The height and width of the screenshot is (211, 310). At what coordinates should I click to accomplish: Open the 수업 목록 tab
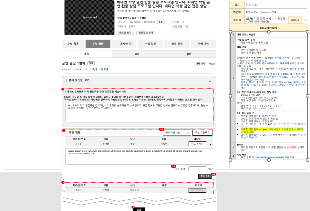point(73,44)
